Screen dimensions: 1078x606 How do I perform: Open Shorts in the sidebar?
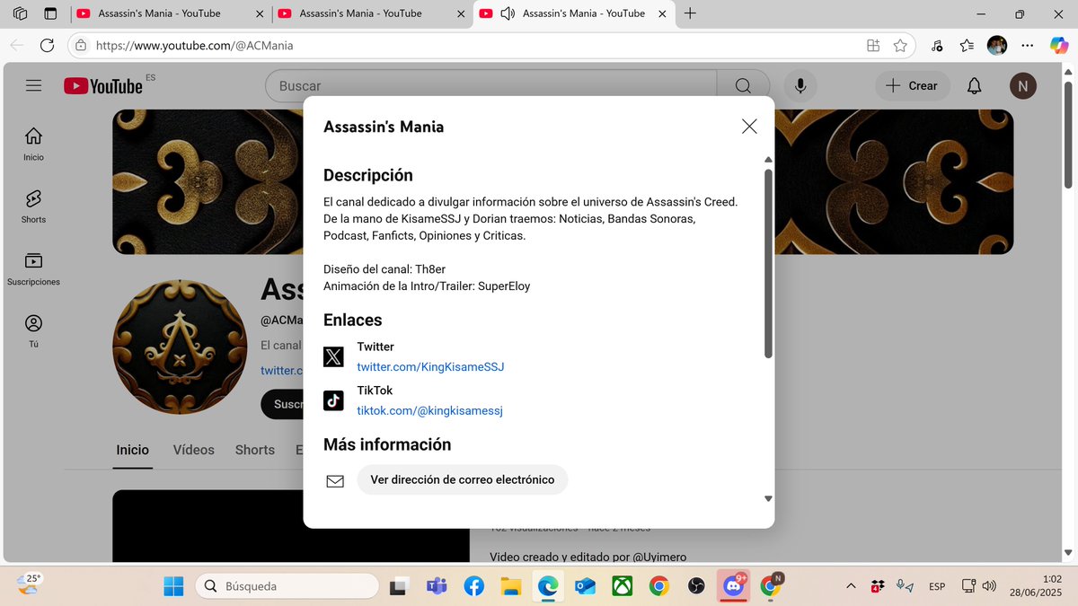pyautogui.click(x=34, y=206)
